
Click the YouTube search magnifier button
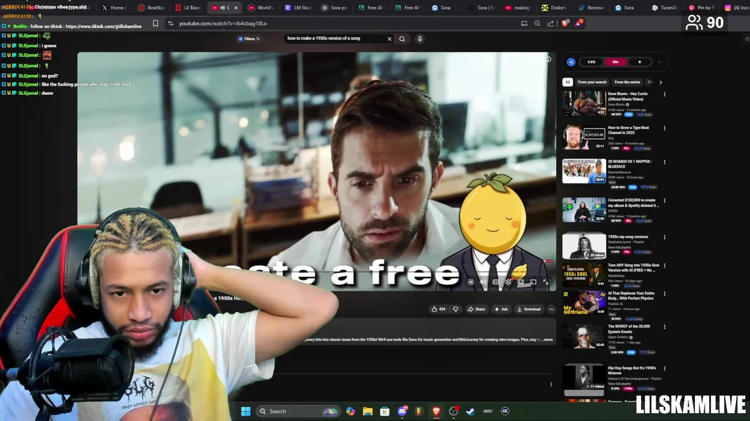pos(402,39)
